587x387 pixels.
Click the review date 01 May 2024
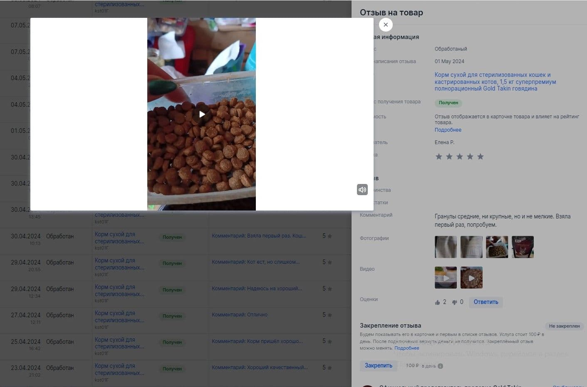(449, 61)
